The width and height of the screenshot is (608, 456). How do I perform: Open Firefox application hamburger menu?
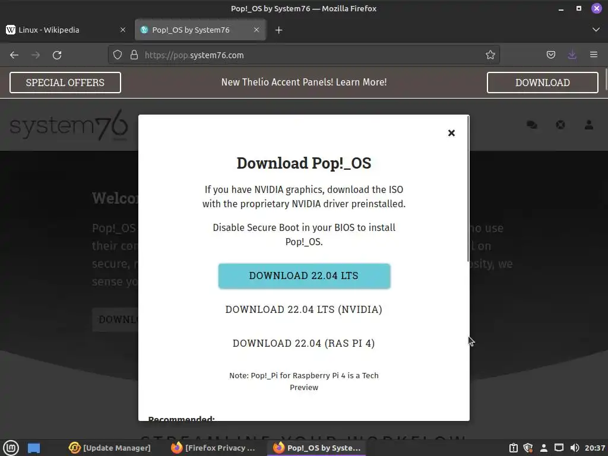point(594,55)
